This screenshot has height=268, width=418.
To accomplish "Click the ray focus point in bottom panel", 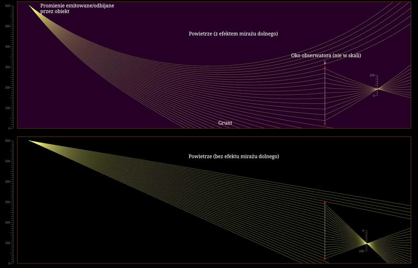I will pos(367,244).
